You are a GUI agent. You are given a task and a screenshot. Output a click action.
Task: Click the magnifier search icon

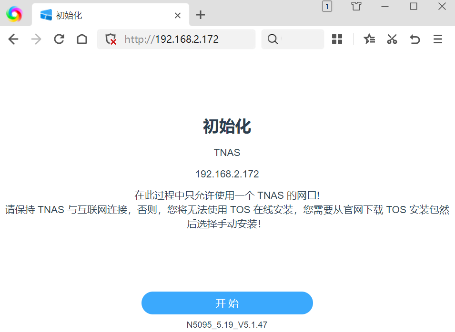click(272, 39)
